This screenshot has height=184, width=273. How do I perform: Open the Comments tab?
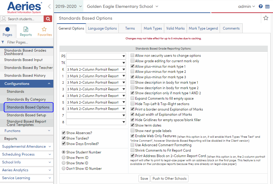(x=231, y=28)
